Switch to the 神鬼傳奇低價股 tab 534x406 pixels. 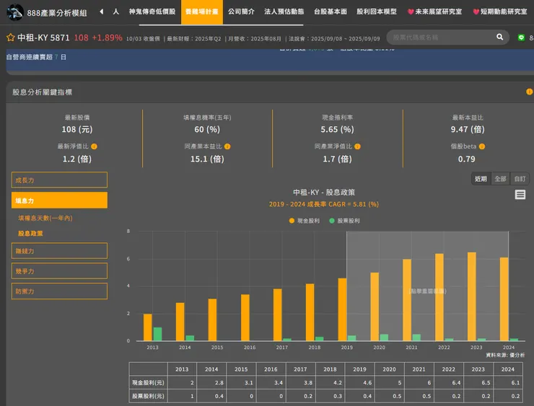coord(152,12)
